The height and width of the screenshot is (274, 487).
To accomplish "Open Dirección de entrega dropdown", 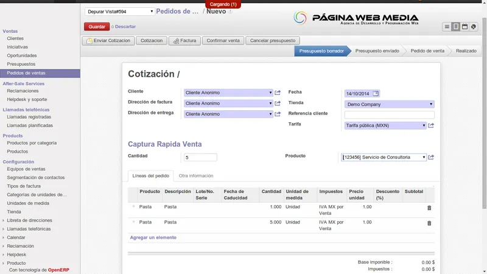I will pos(228,114).
